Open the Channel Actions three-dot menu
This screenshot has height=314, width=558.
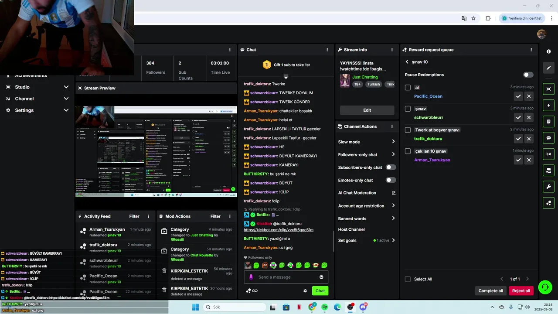coord(392,126)
